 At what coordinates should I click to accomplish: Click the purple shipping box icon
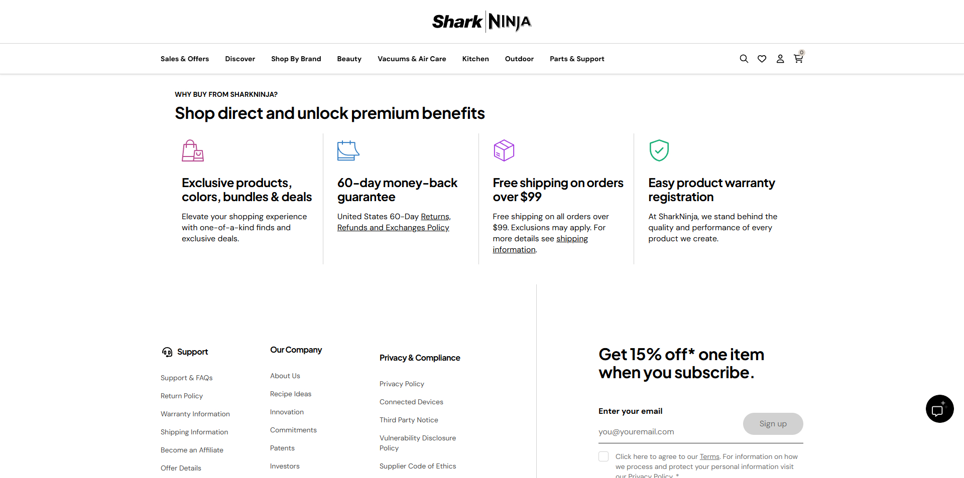tap(504, 150)
